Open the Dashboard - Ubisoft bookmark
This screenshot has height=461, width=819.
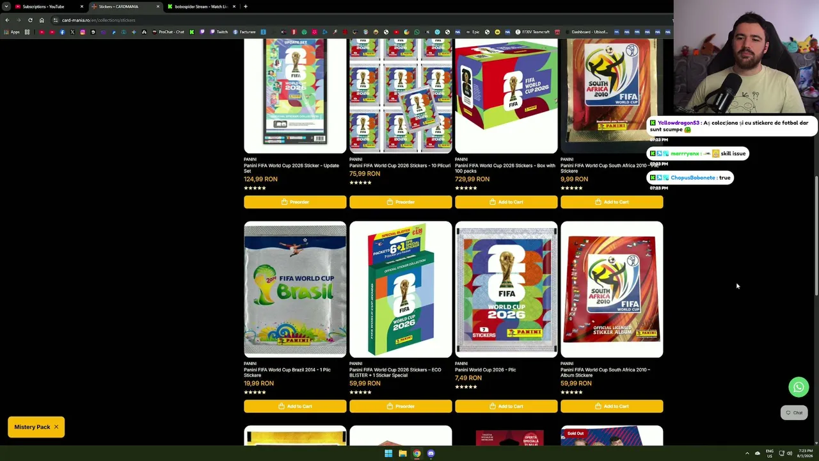586,32
